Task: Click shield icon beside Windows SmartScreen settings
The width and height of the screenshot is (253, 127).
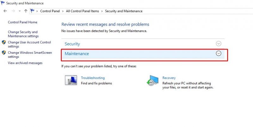Action: [4, 52]
